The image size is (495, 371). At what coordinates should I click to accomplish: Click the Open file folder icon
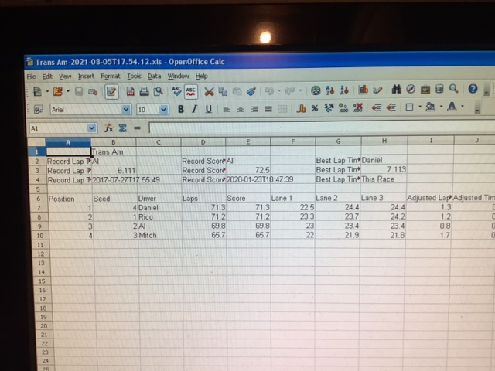coord(58,91)
